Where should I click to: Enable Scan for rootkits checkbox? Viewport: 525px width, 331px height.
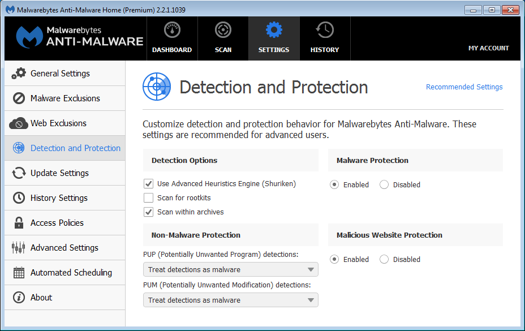pos(148,197)
